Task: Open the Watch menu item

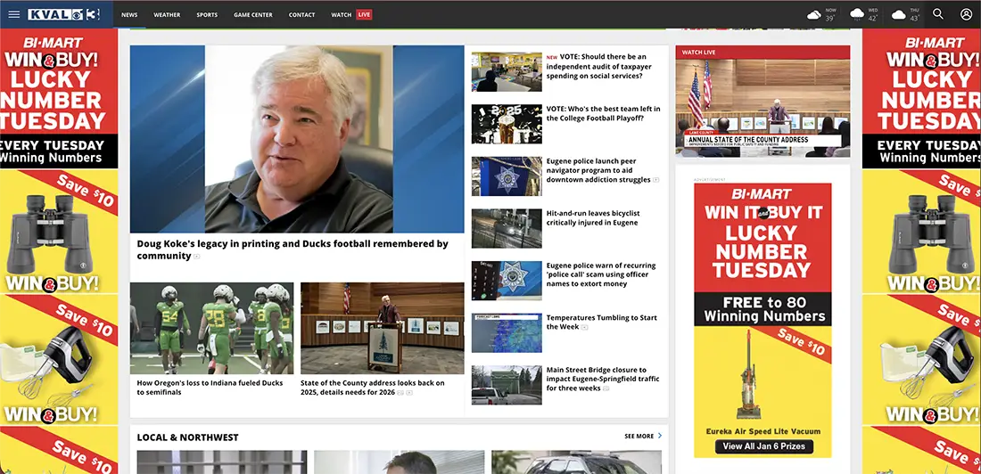Action: 341,14
